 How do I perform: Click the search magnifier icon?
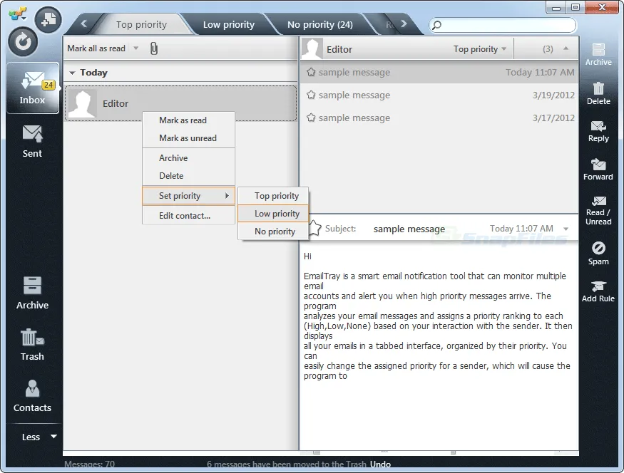point(437,25)
